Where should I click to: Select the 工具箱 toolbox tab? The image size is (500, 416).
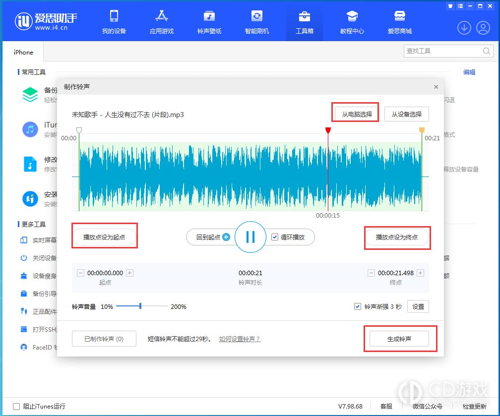click(x=304, y=22)
